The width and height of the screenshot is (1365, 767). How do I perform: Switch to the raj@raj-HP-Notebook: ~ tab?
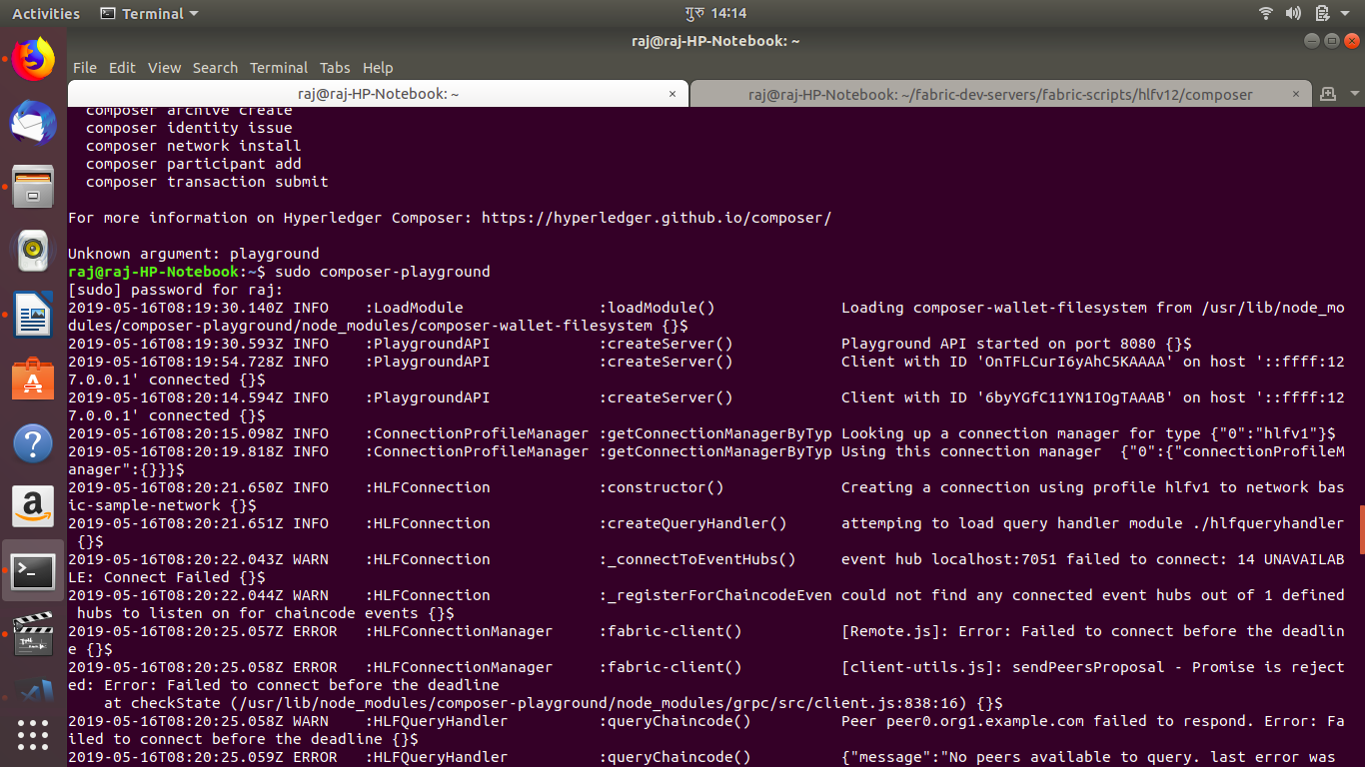(378, 94)
